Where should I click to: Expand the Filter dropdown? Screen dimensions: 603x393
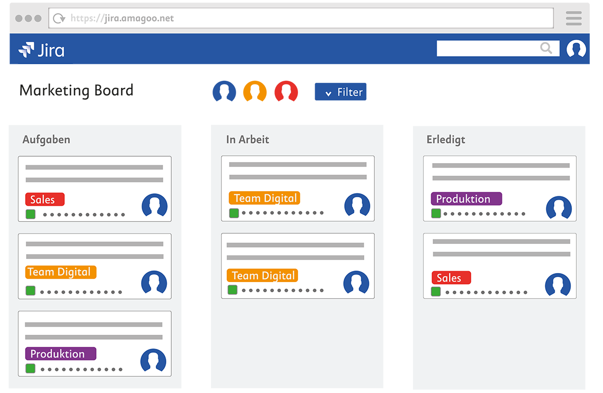click(340, 91)
